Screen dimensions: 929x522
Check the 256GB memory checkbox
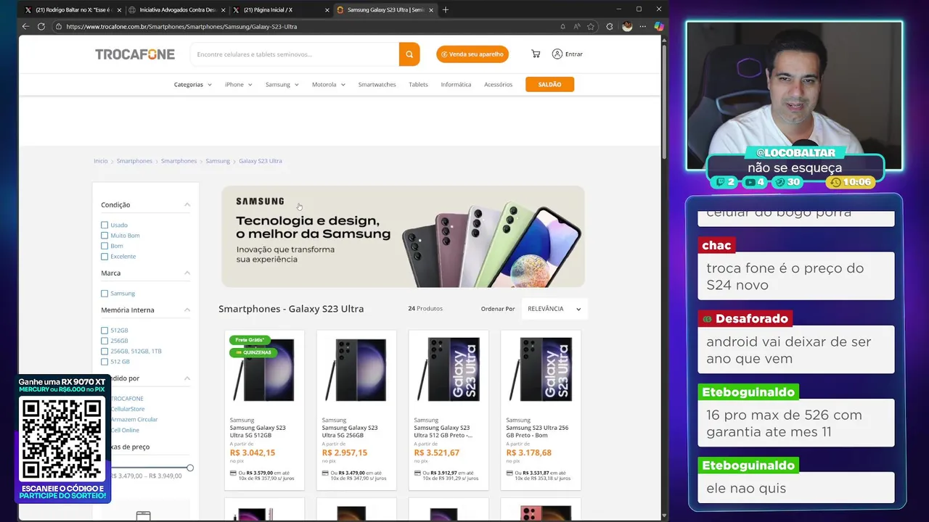tap(105, 341)
